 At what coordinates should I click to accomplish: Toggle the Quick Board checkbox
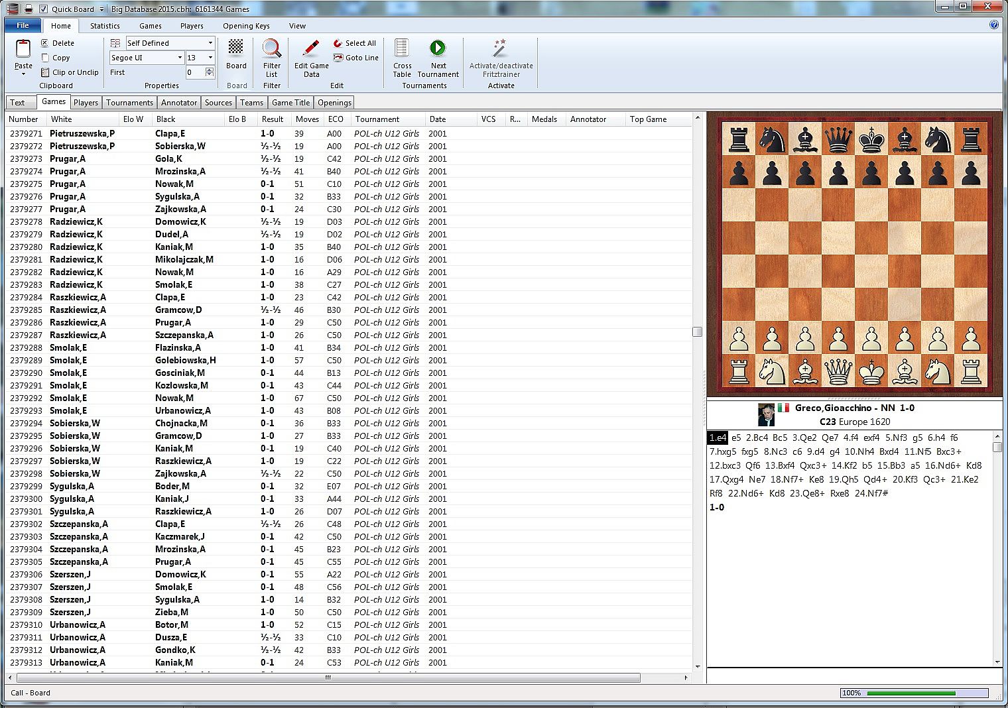click(x=43, y=9)
